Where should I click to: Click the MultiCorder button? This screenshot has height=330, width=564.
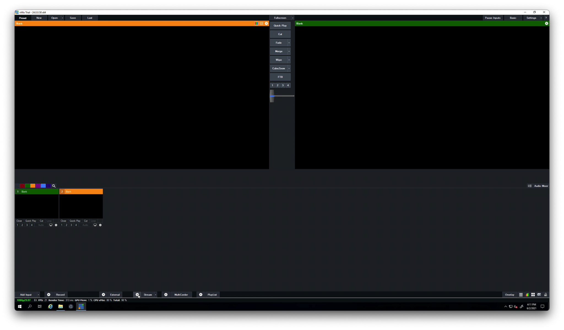point(181,294)
